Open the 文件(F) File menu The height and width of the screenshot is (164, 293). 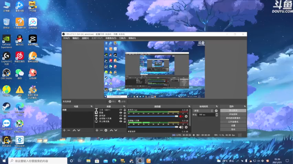66,38
